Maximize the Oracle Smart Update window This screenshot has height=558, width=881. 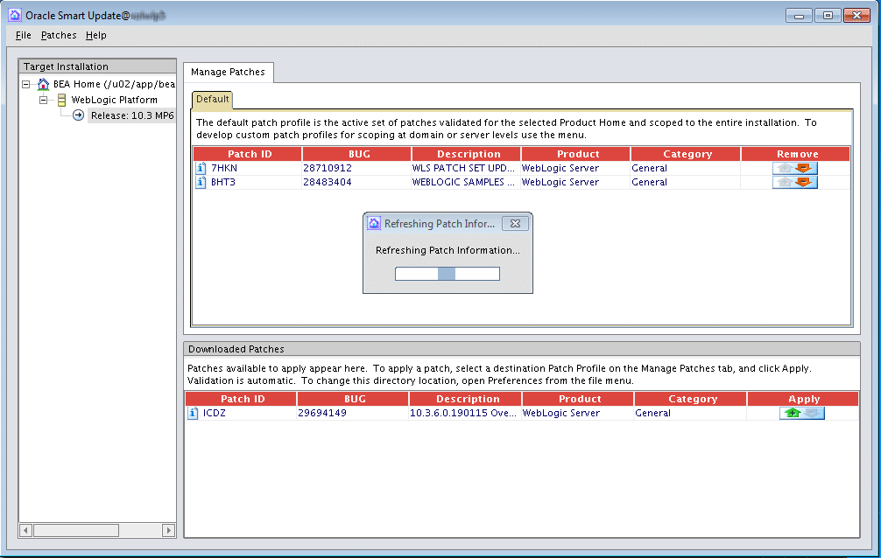[828, 16]
